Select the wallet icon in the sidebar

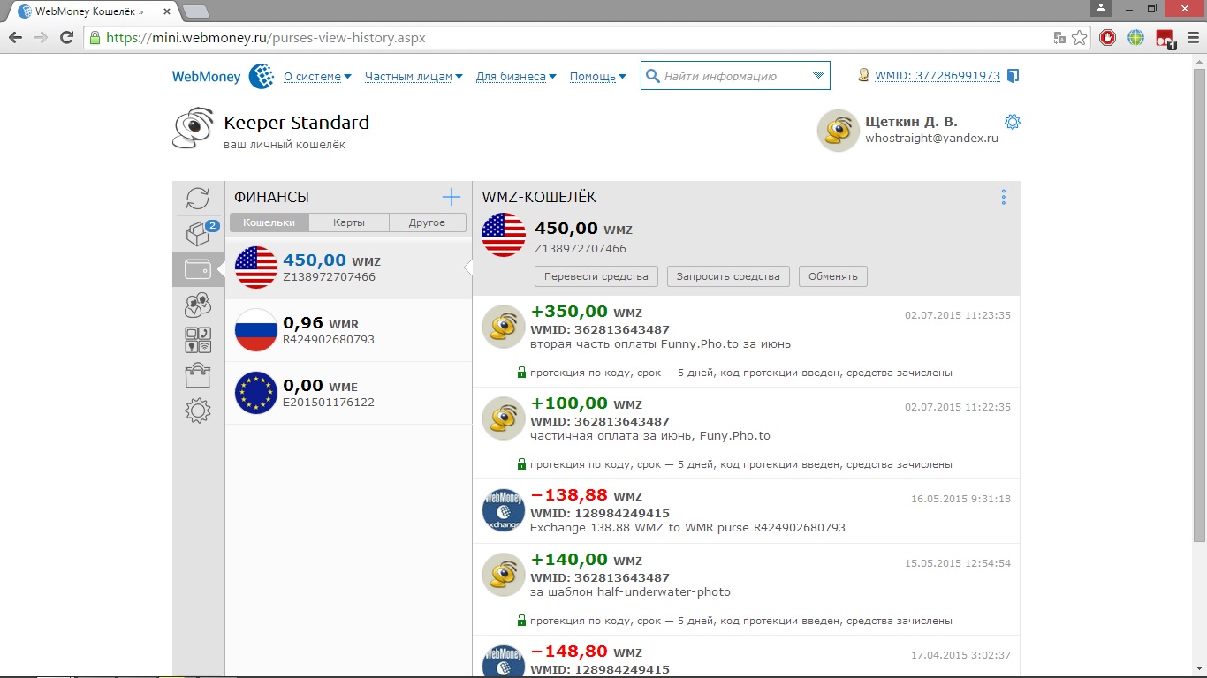(x=198, y=269)
